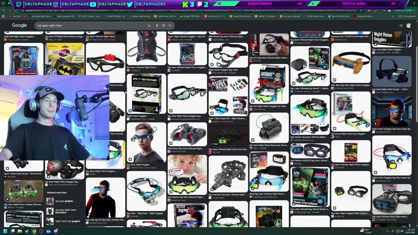Viewport: 418px width, 235px height.
Task: Open 'Spy Gear Night Vision Monocular' eBay image
Action: (x=269, y=128)
